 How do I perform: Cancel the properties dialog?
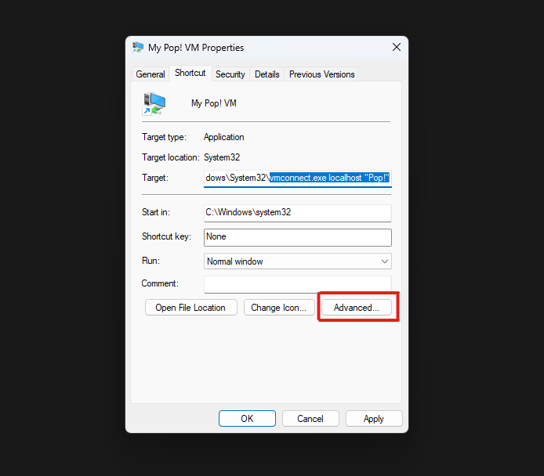(310, 419)
